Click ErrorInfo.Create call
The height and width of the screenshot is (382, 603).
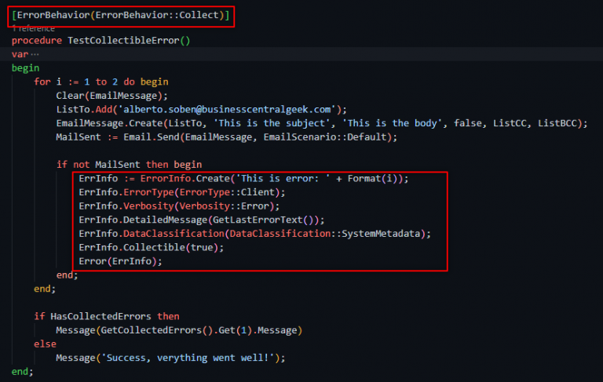coord(185,179)
